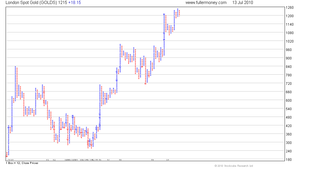
Task: Click the 540 price axis label
Action: pos(289,109)
